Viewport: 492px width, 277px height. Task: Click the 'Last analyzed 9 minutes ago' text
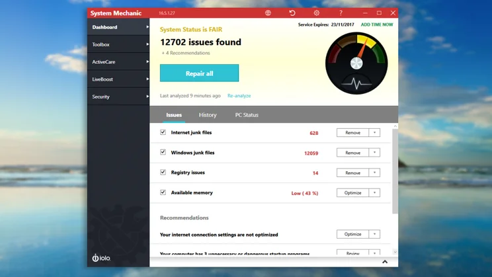(x=190, y=96)
